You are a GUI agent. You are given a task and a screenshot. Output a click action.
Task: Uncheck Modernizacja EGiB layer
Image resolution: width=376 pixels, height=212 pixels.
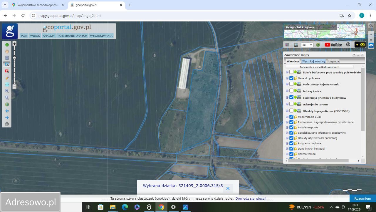(x=291, y=117)
